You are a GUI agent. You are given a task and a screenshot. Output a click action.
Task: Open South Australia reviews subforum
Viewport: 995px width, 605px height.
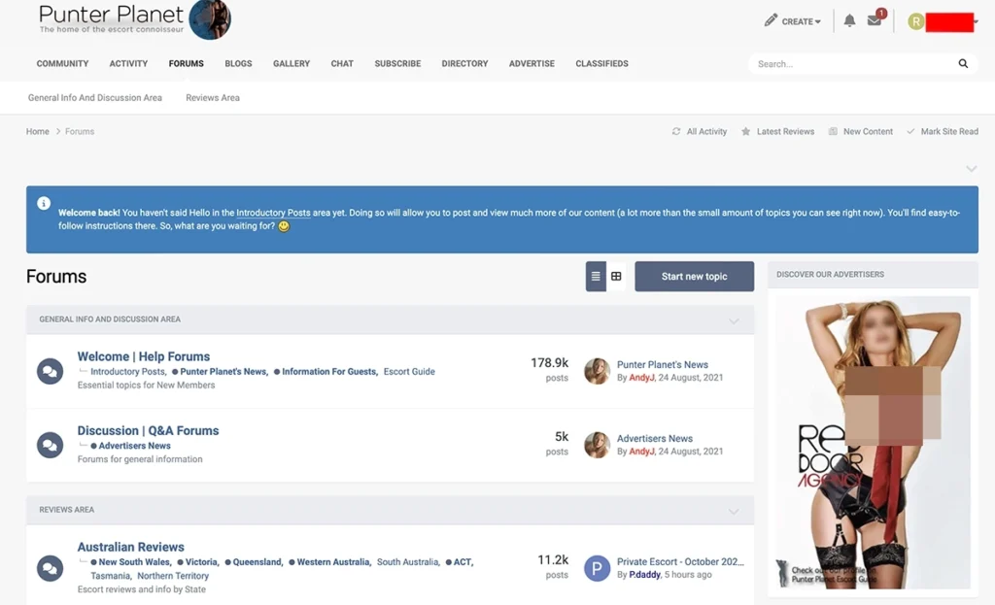coord(407,562)
